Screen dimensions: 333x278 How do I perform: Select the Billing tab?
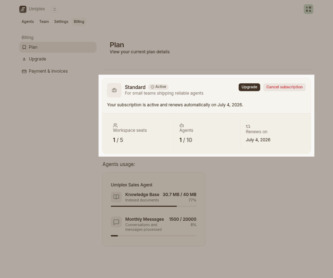pyautogui.click(x=79, y=21)
